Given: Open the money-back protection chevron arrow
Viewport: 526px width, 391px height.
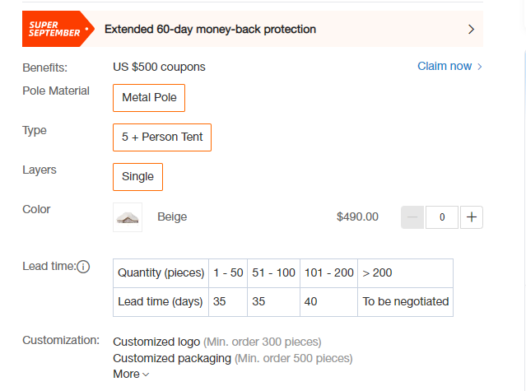Looking at the screenshot, I should coord(471,29).
